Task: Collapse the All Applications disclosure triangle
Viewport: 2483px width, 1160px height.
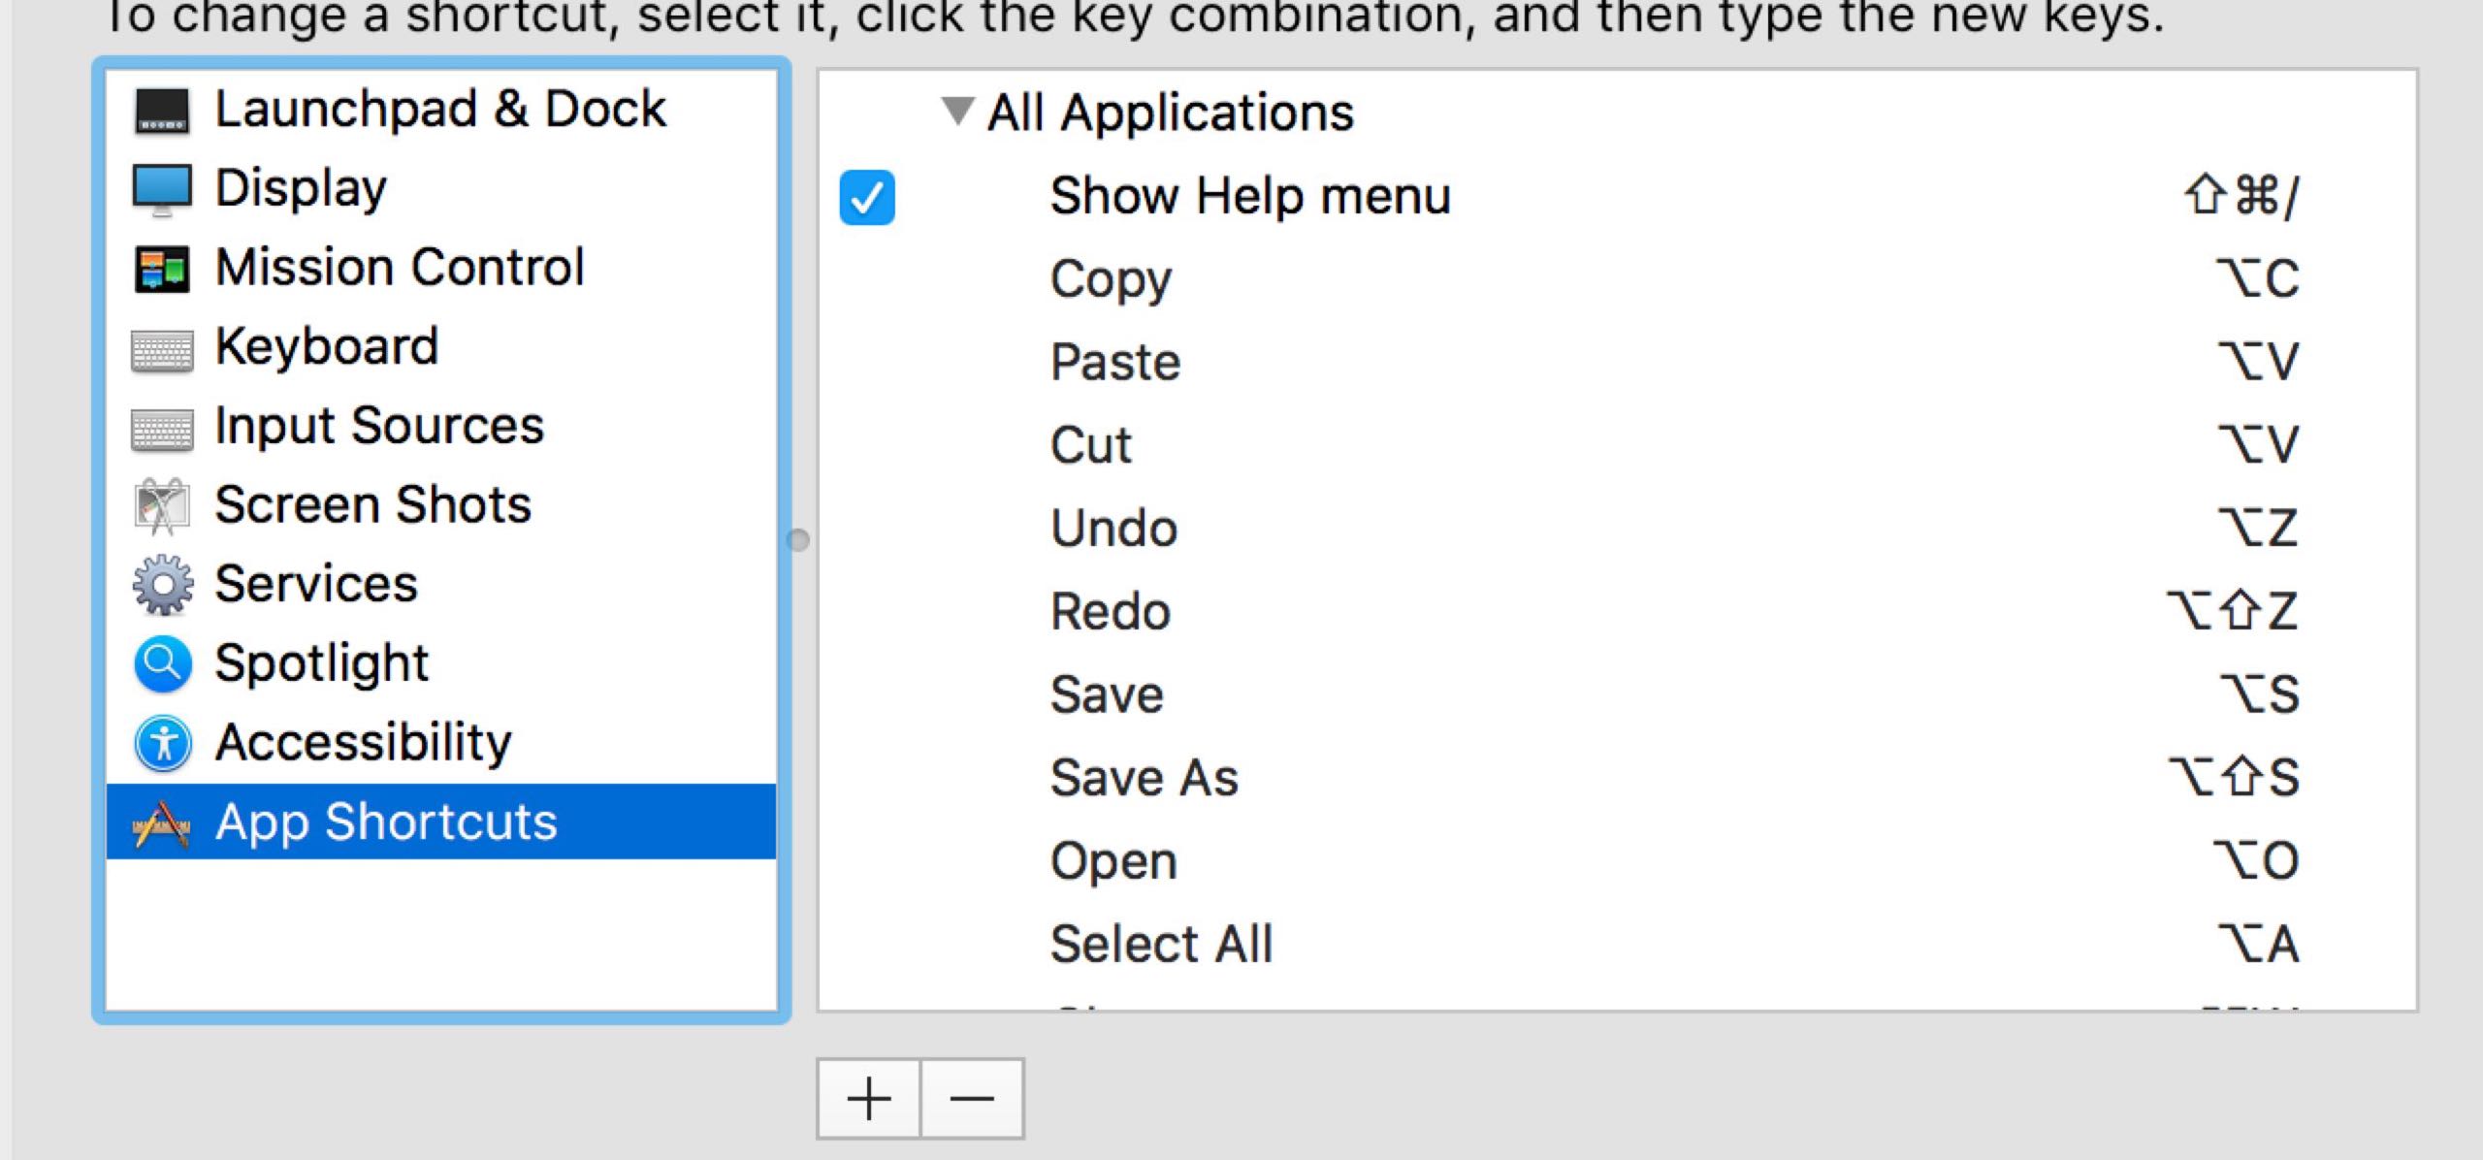Action: [957, 111]
